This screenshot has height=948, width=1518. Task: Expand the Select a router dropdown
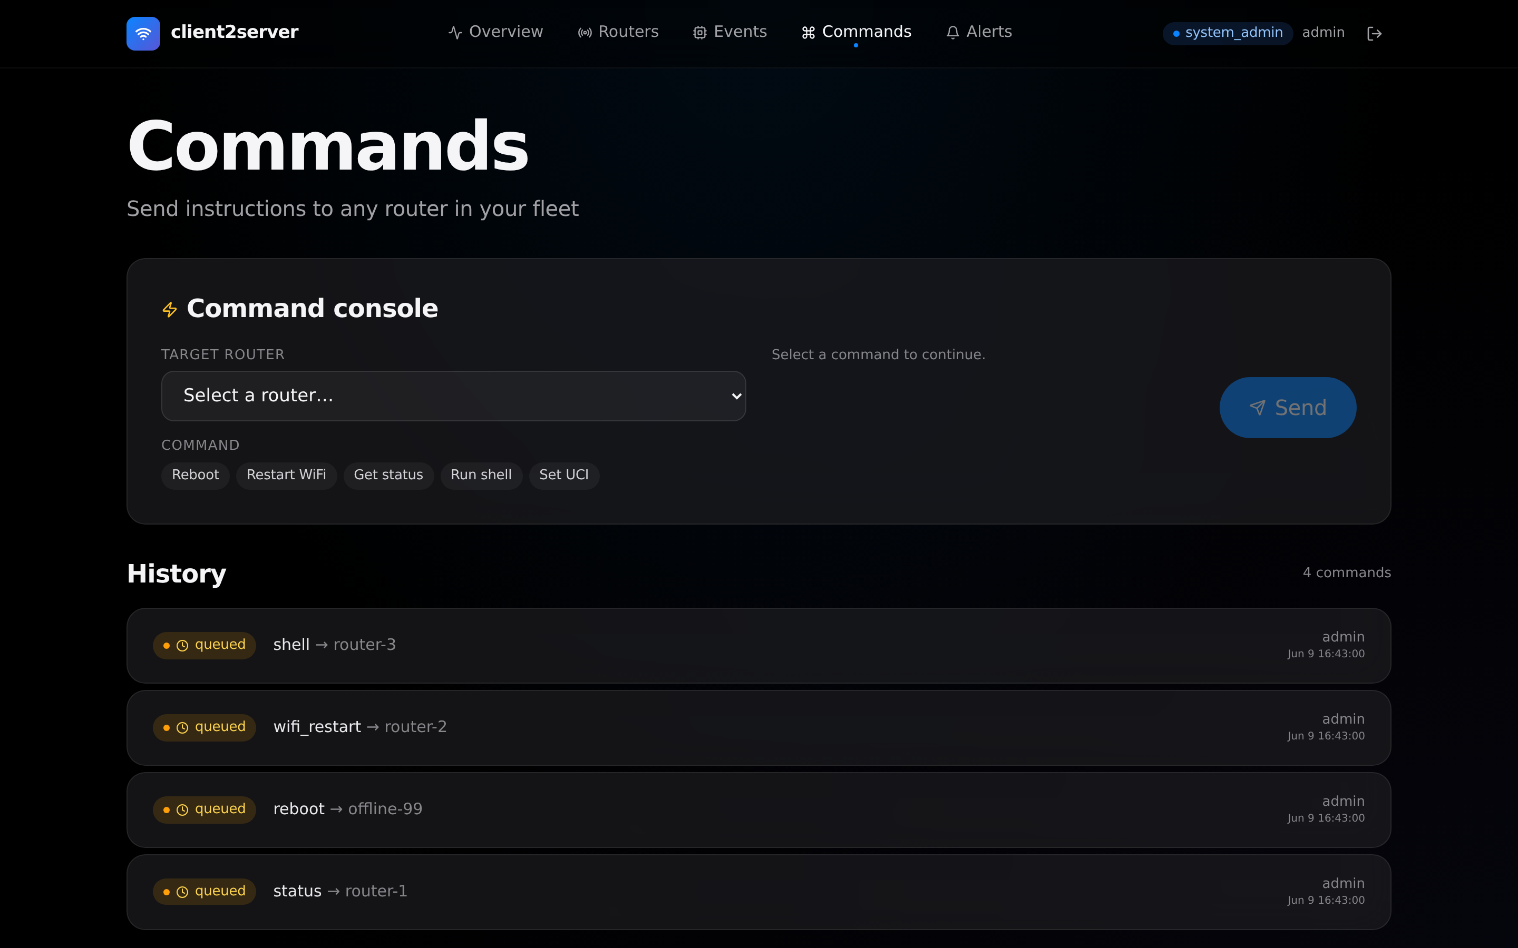click(453, 396)
